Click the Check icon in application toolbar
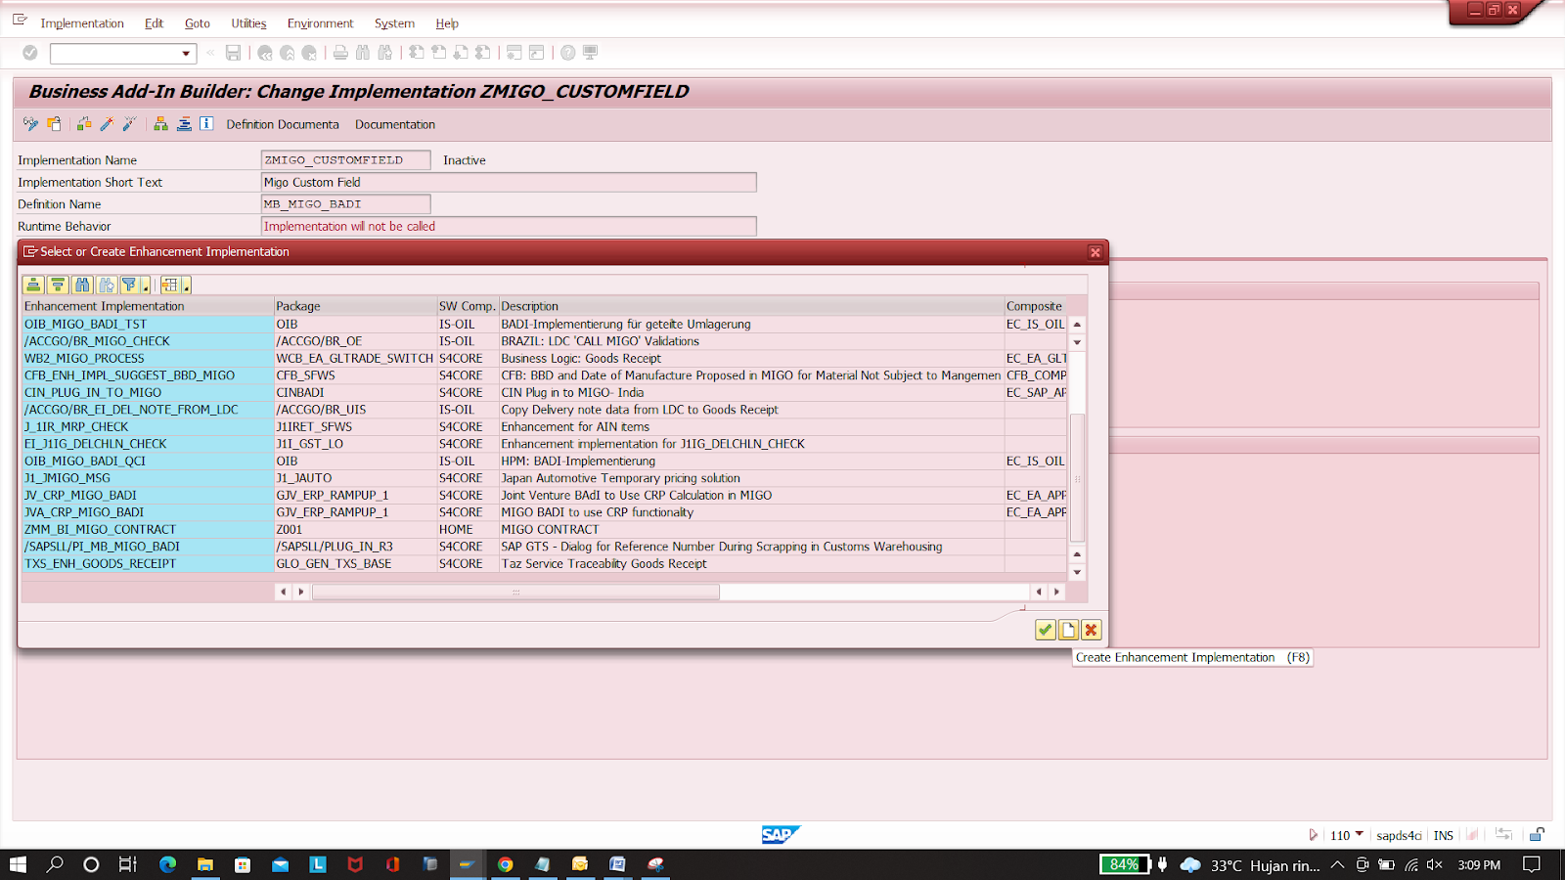 click(84, 124)
